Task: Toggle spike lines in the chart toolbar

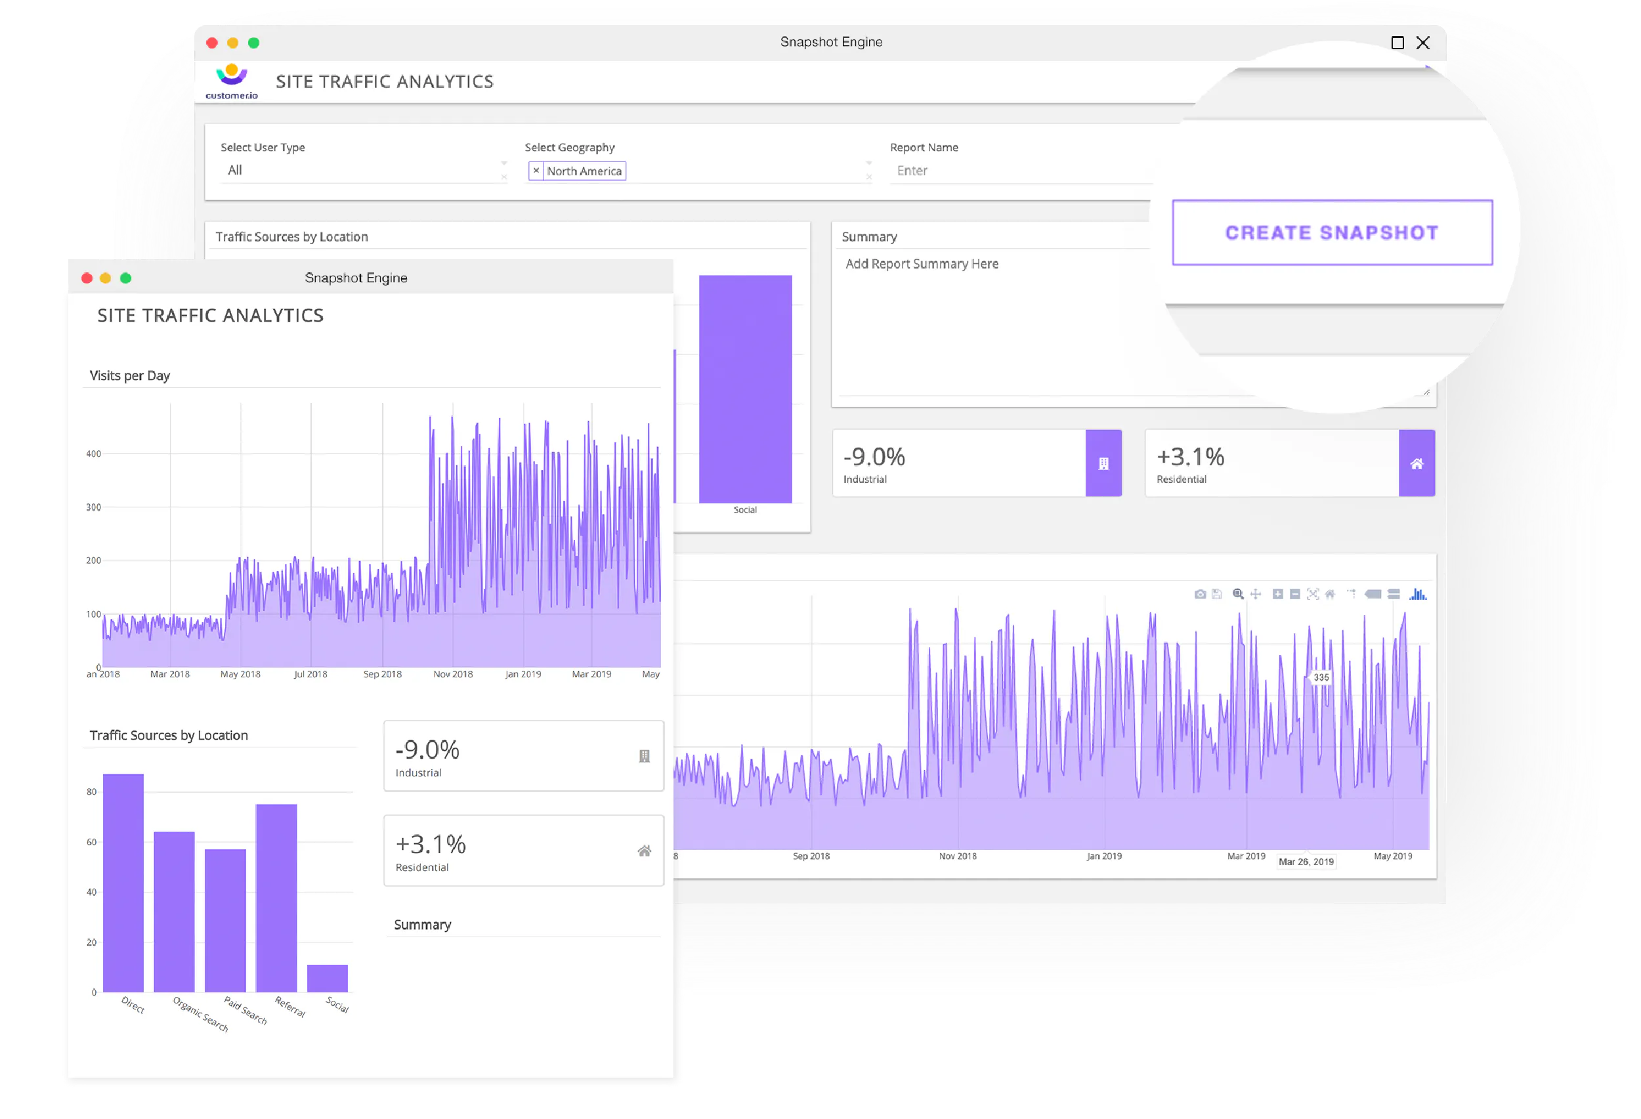Action: click(1351, 595)
